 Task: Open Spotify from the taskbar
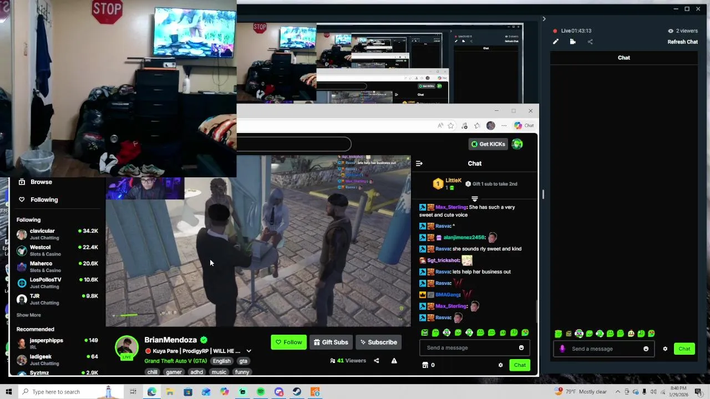pyautogui.click(x=261, y=392)
